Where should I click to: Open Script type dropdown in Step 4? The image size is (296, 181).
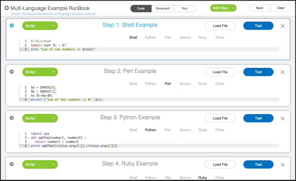click(x=40, y=164)
